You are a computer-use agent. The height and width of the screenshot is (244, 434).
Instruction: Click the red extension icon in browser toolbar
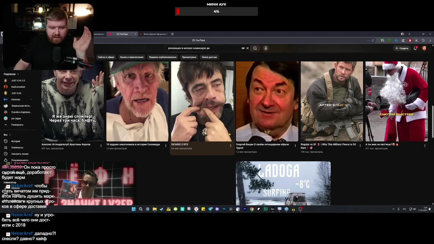click(x=410, y=40)
